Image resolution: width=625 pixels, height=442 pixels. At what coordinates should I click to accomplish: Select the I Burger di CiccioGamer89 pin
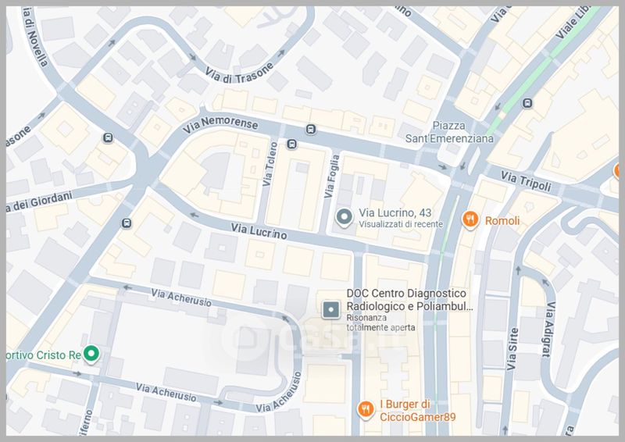[x=366, y=410]
